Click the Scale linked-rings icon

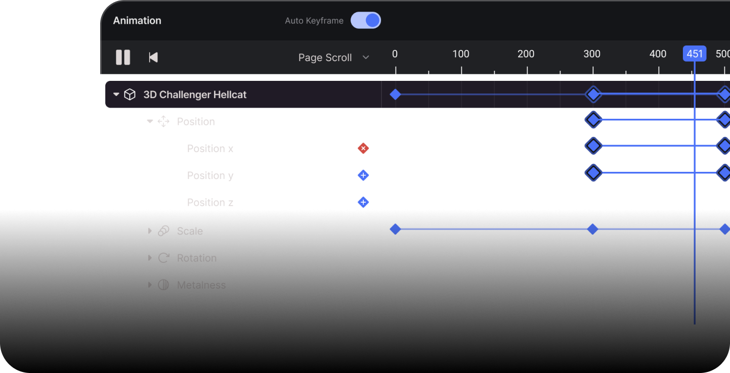point(163,231)
